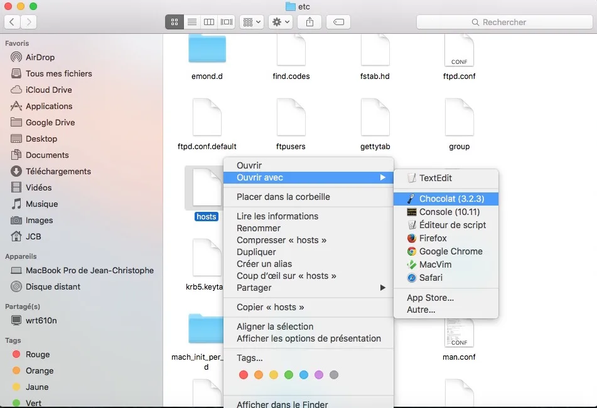Choose Ouvrir in the context menu
This screenshot has width=597, height=408.
pyautogui.click(x=308, y=165)
